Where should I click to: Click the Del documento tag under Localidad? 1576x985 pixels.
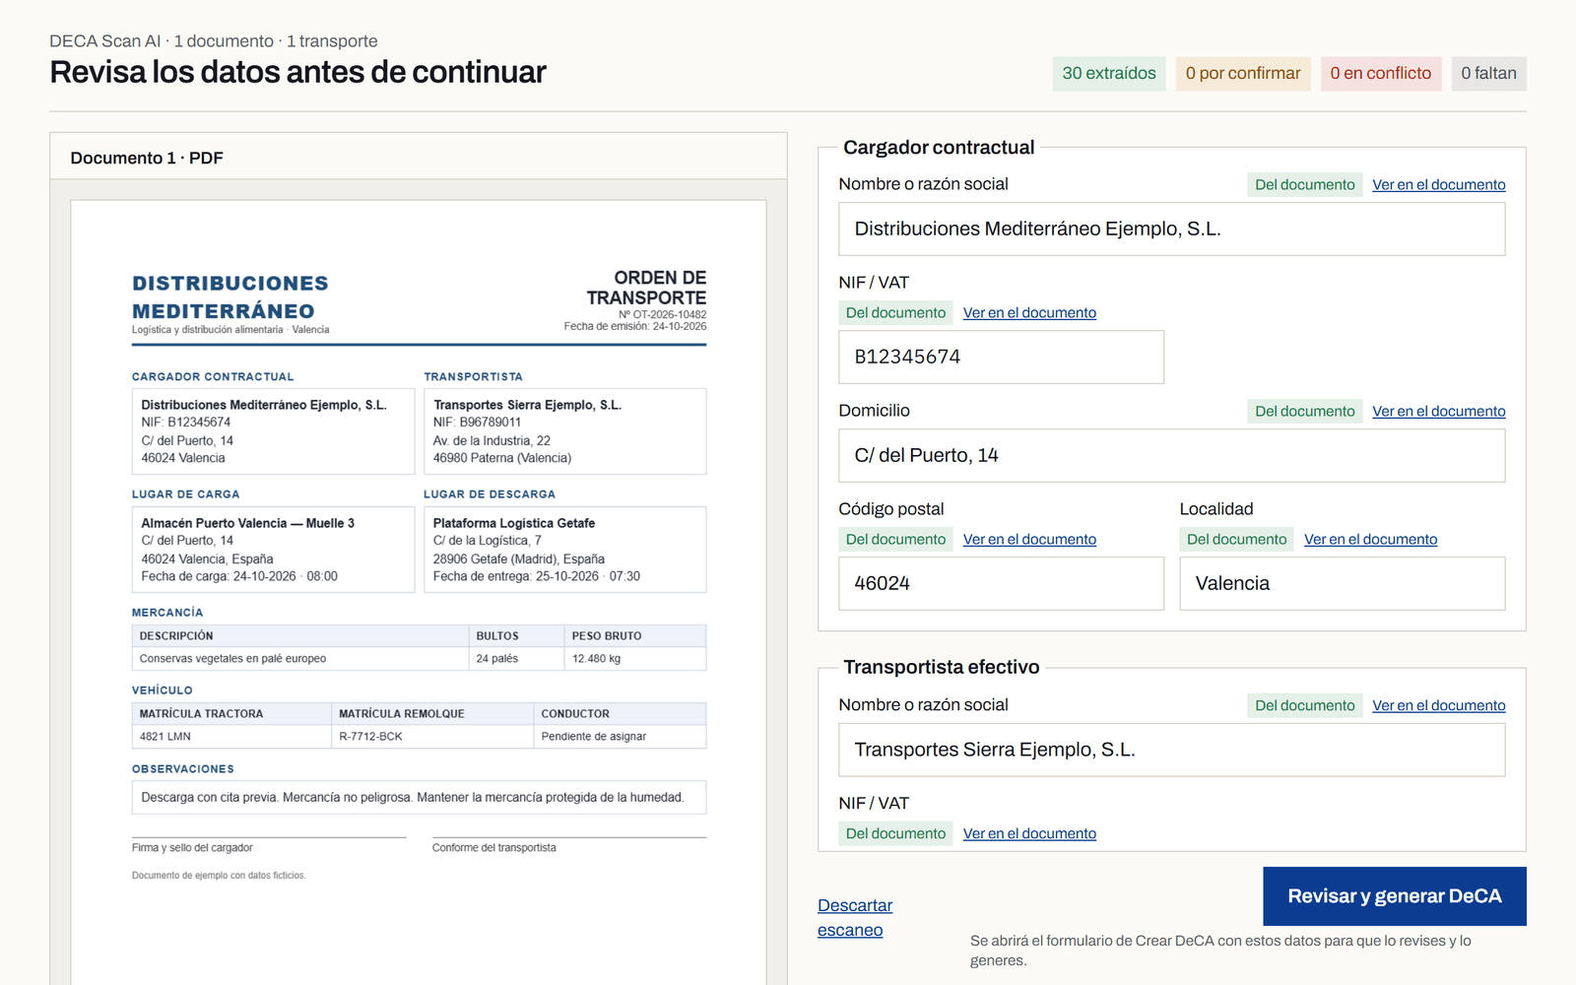[x=1236, y=539]
